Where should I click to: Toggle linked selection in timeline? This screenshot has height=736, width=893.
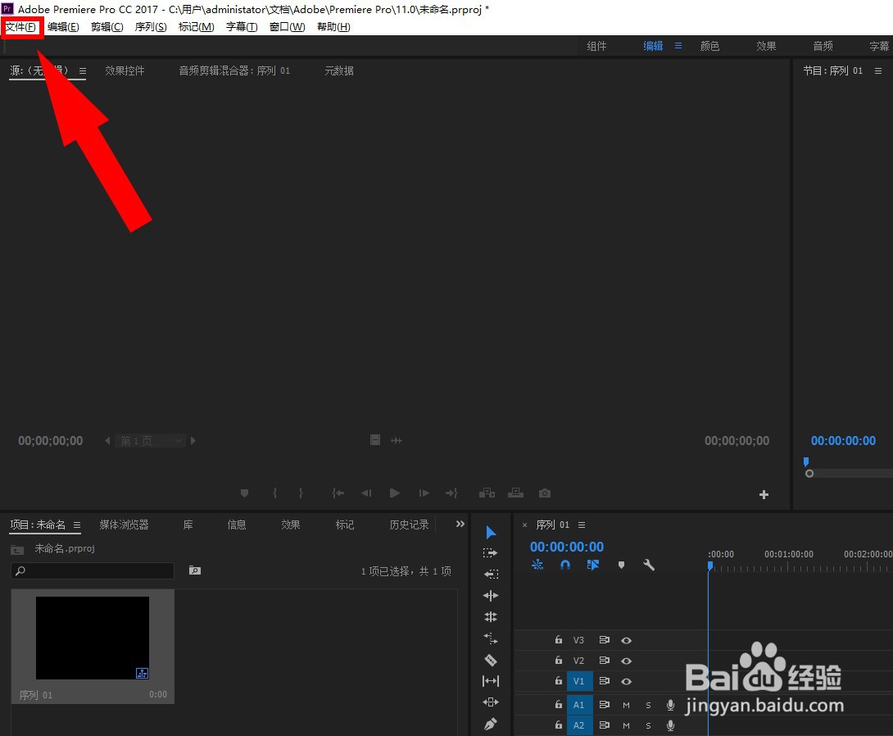click(x=593, y=565)
